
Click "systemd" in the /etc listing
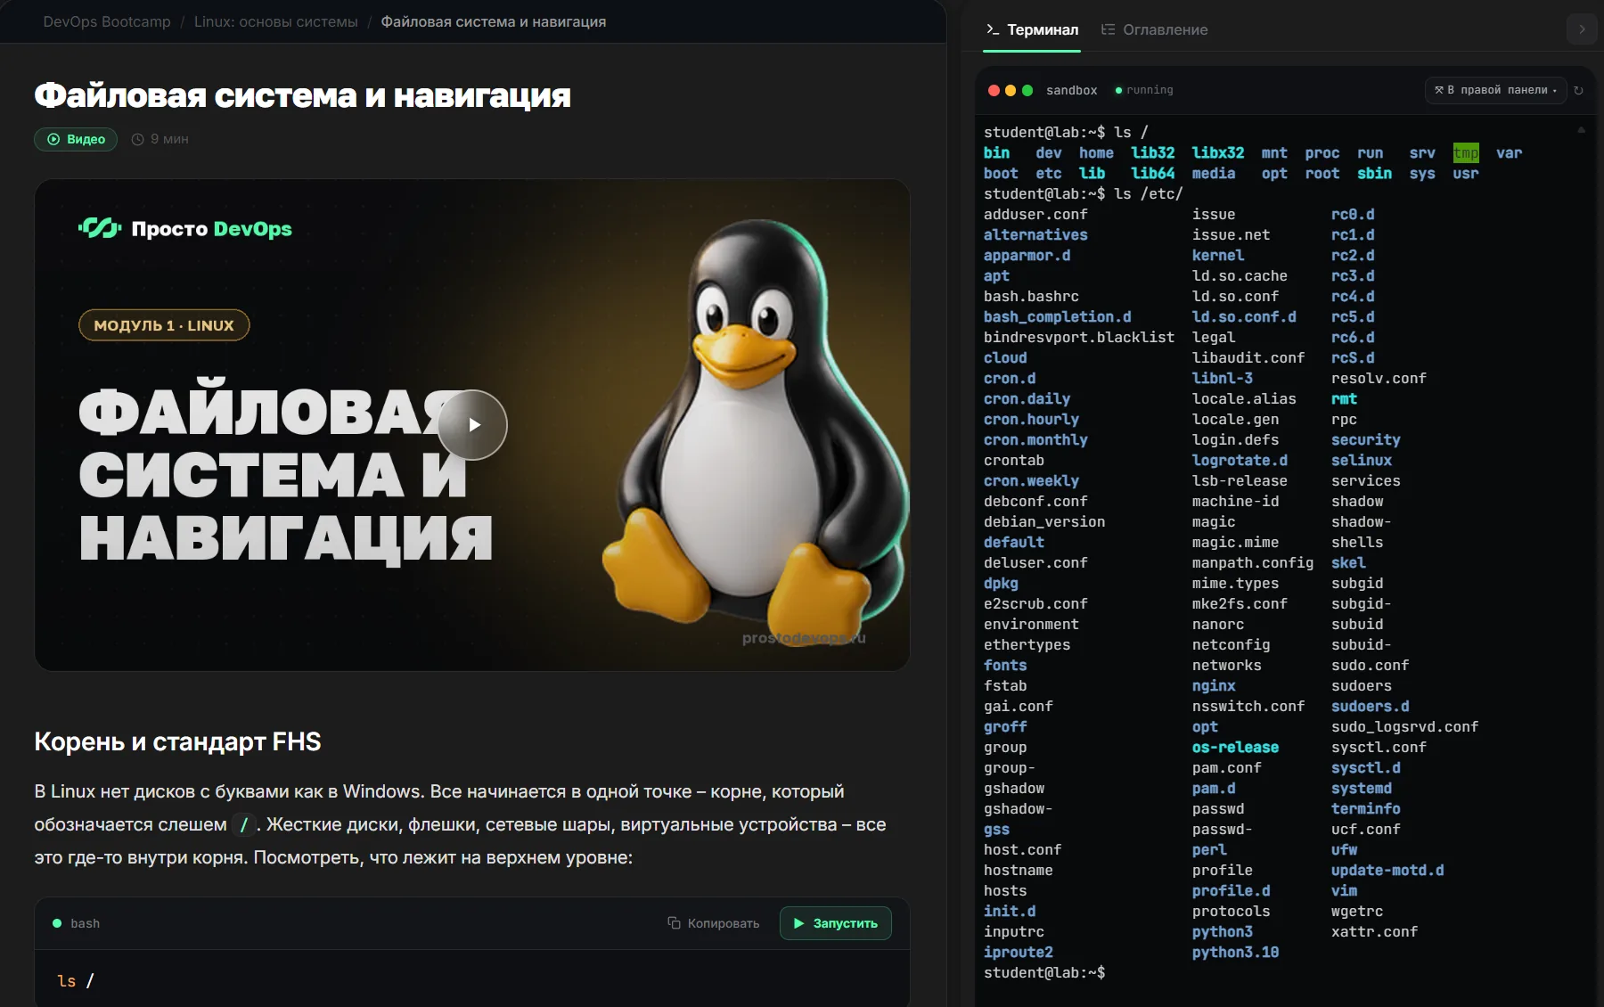point(1362,789)
